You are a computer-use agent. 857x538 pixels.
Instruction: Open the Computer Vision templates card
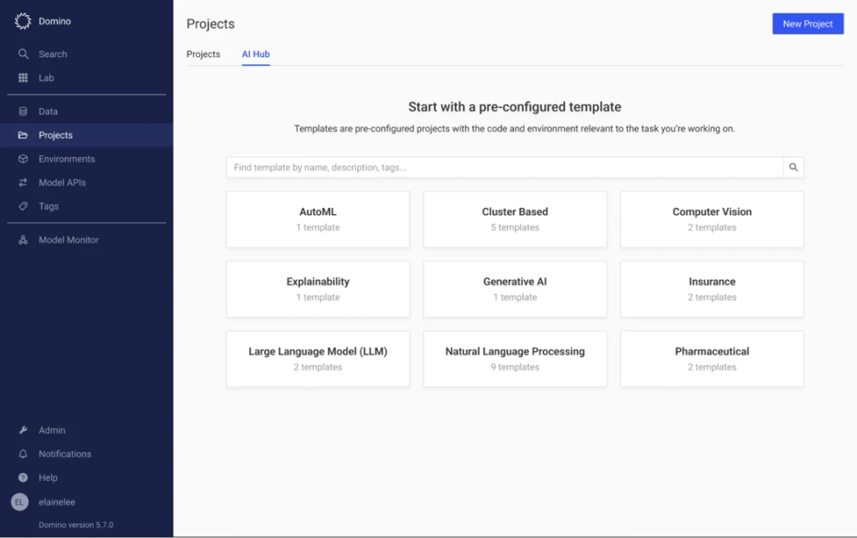coord(712,219)
